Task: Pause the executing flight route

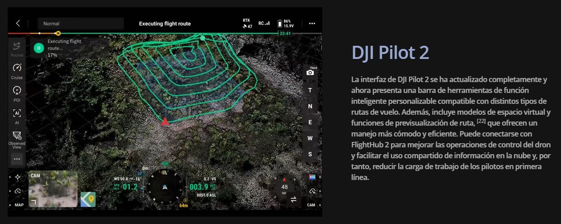Action: 39,48
